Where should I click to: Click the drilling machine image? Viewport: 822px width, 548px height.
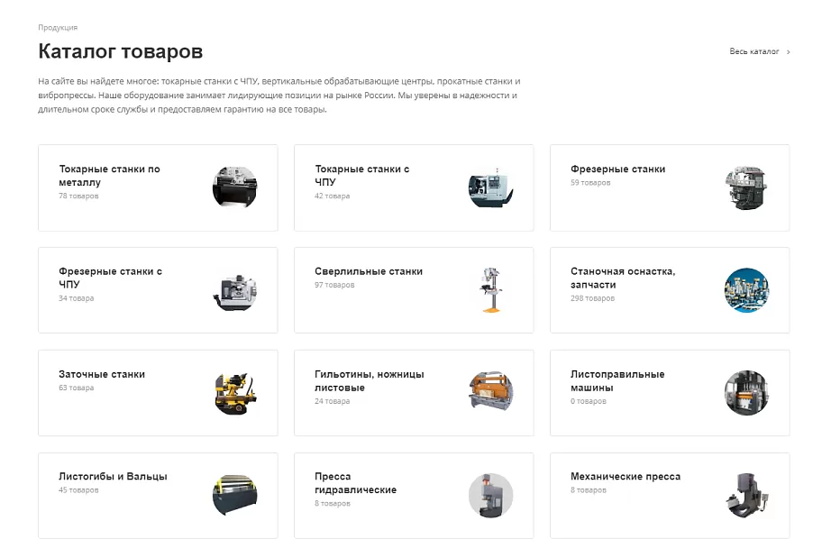[490, 290]
